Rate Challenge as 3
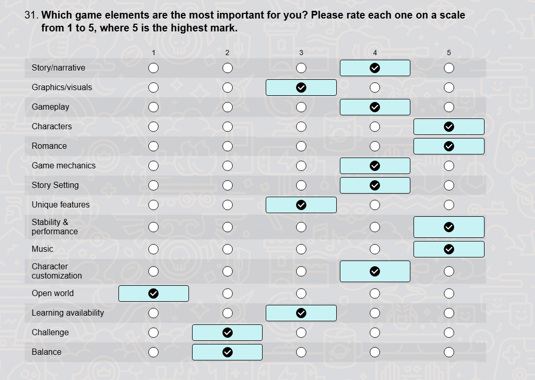 301,333
